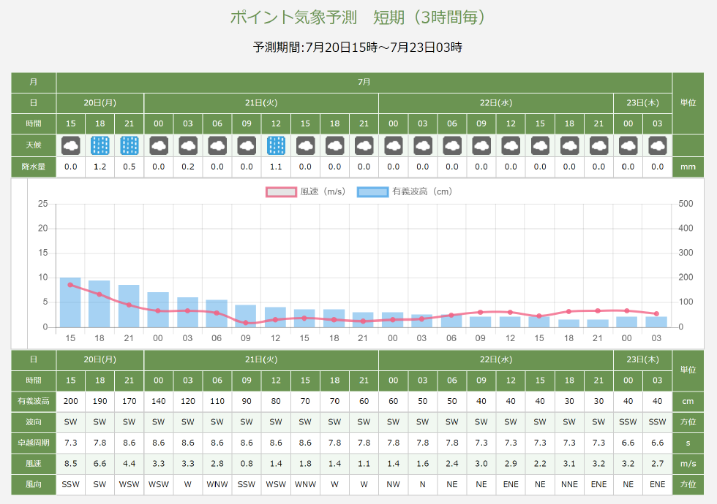Click the cloudy icon for 22日 15時
The width and height of the screenshot is (717, 504).
[540, 145]
